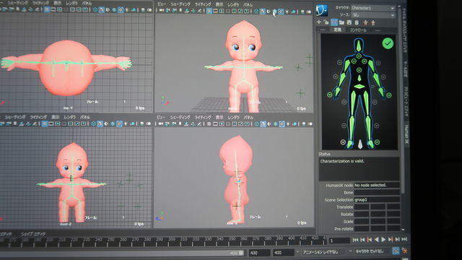Screen dimensions: 462x260
Task: Click the green validation checkmark icon
Action: coord(388,43)
